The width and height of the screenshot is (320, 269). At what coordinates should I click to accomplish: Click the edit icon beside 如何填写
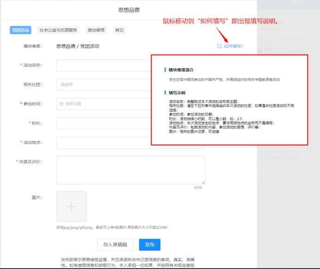(219, 46)
